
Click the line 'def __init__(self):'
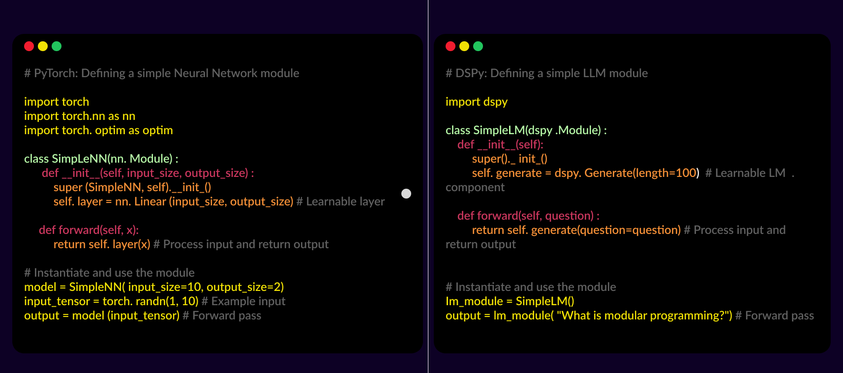[500, 144]
